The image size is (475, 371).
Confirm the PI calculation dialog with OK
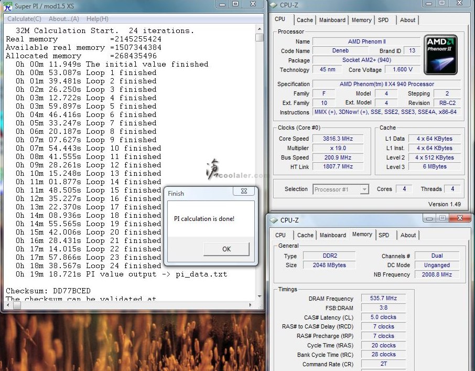pyautogui.click(x=226, y=249)
